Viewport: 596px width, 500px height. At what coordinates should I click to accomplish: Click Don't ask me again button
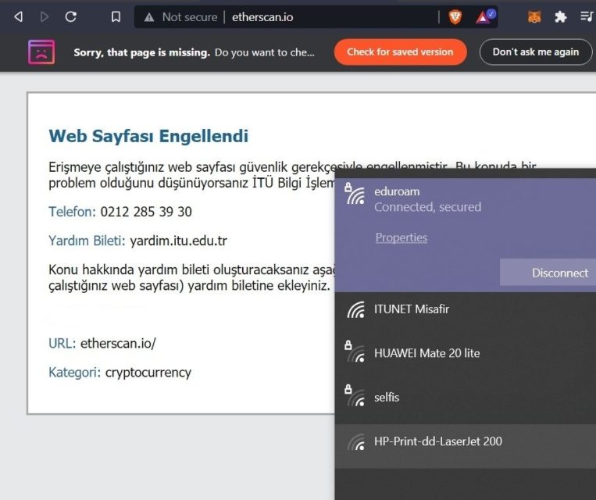tap(536, 52)
